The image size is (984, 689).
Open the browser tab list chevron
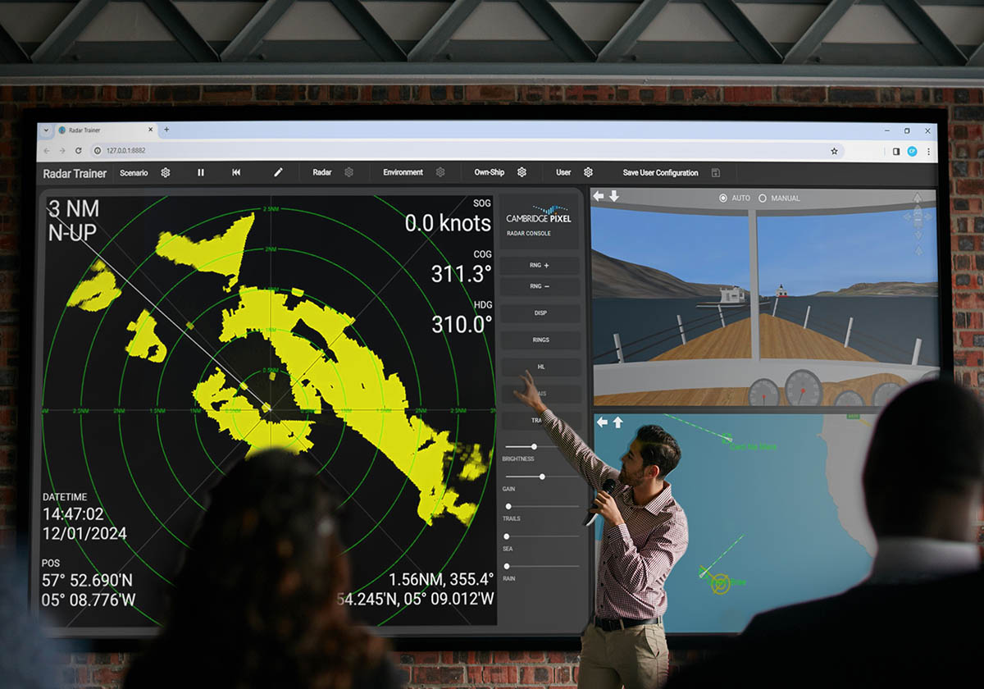click(46, 130)
